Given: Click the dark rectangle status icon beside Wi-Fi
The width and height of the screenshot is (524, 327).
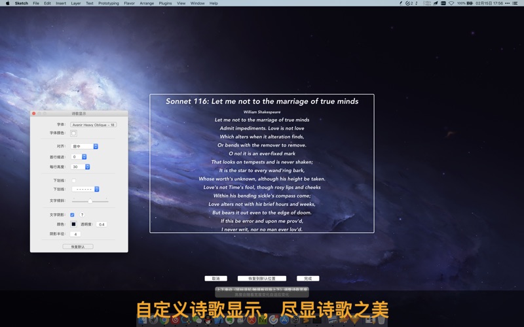Looking at the screenshot, I should (443, 3).
